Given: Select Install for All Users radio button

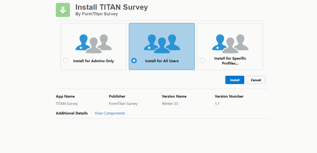Looking at the screenshot, I should click(134, 61).
